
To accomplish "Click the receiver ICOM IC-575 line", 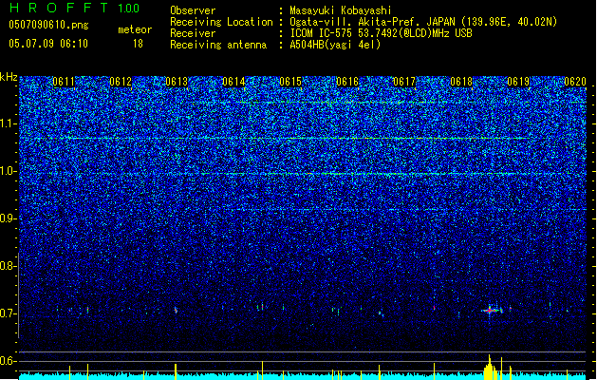I will click(381, 33).
